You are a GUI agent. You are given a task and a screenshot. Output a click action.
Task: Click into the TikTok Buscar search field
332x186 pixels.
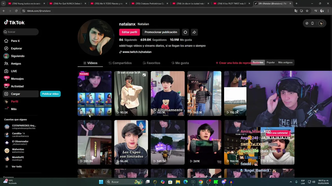(21, 32)
